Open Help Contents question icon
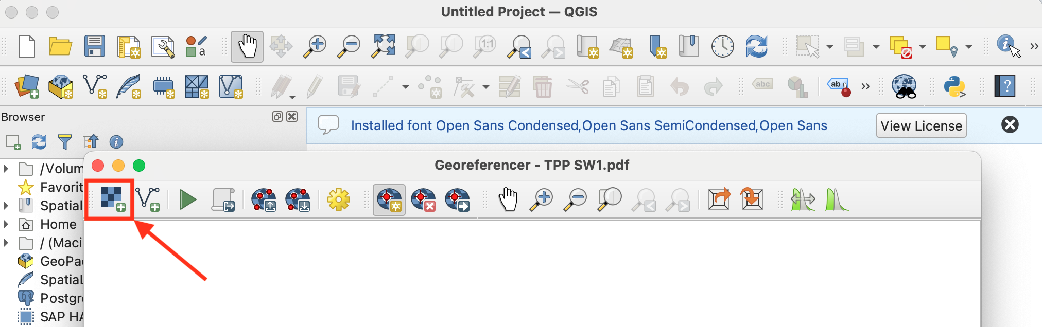 pyautogui.click(x=1005, y=86)
